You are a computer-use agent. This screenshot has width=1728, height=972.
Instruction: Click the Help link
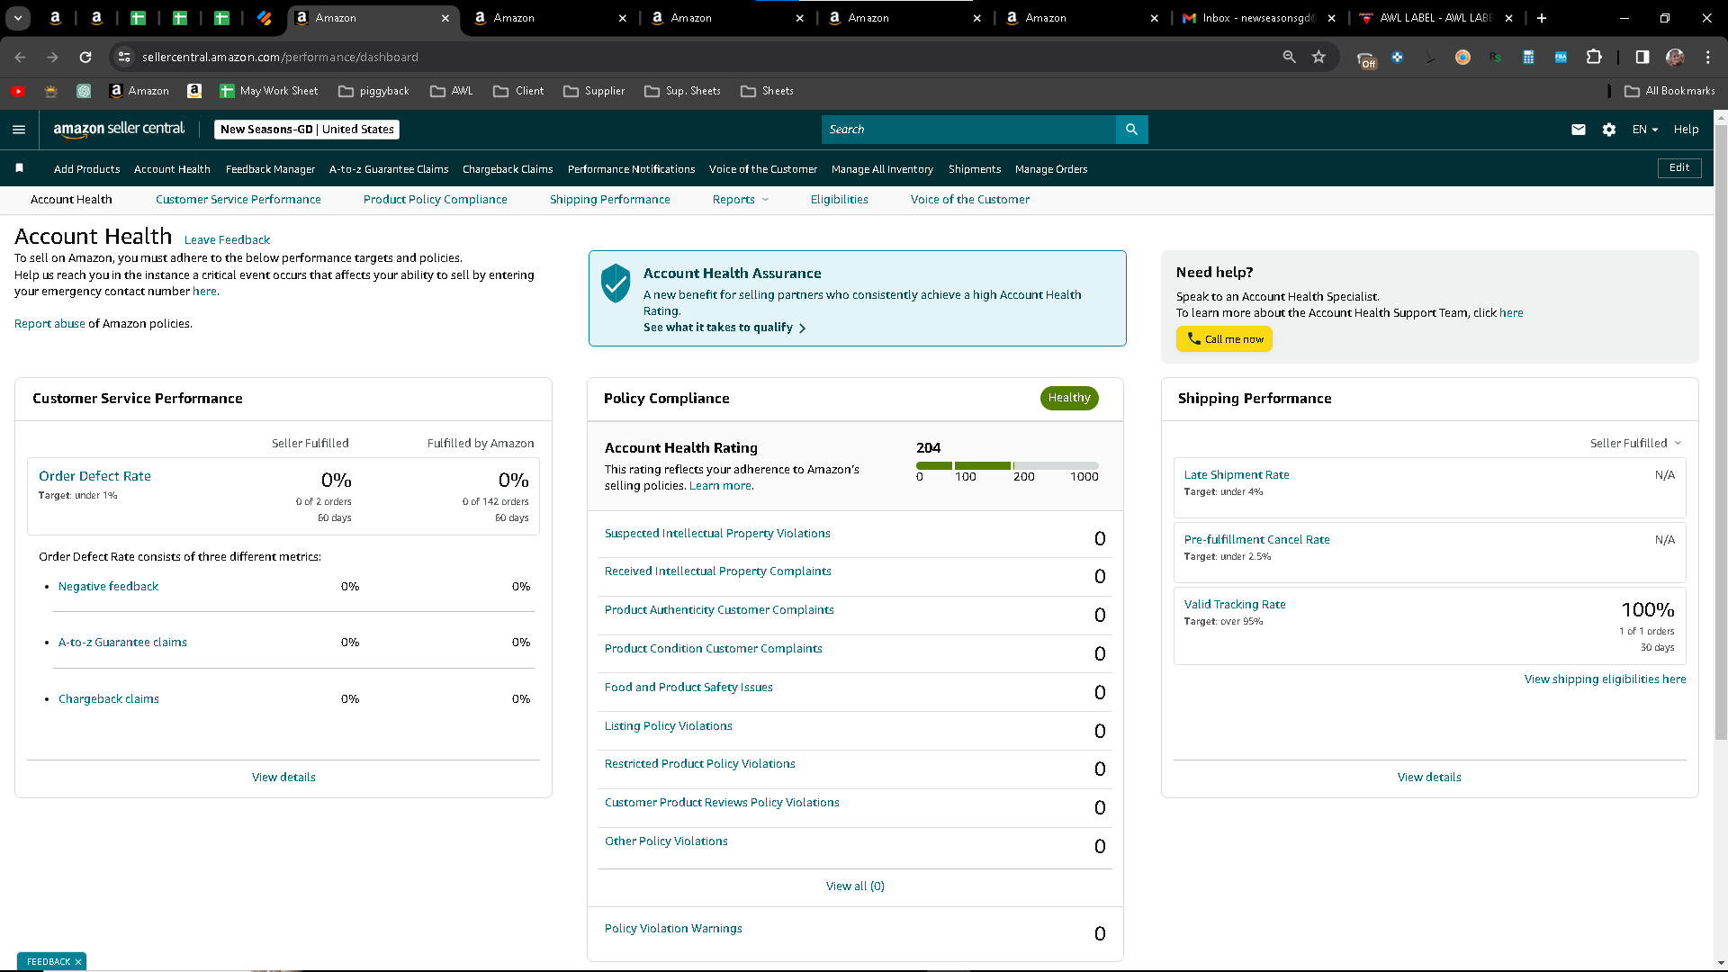[x=1686, y=130]
